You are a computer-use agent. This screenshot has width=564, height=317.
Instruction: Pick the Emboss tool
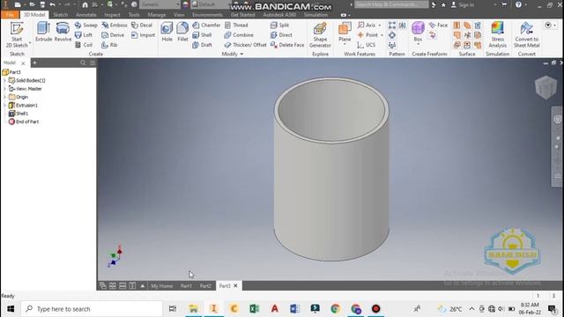(x=115, y=26)
